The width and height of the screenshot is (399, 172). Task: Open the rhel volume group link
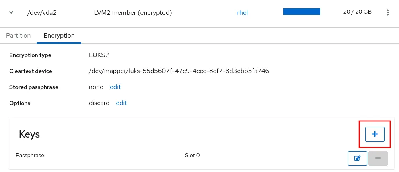pyautogui.click(x=243, y=12)
